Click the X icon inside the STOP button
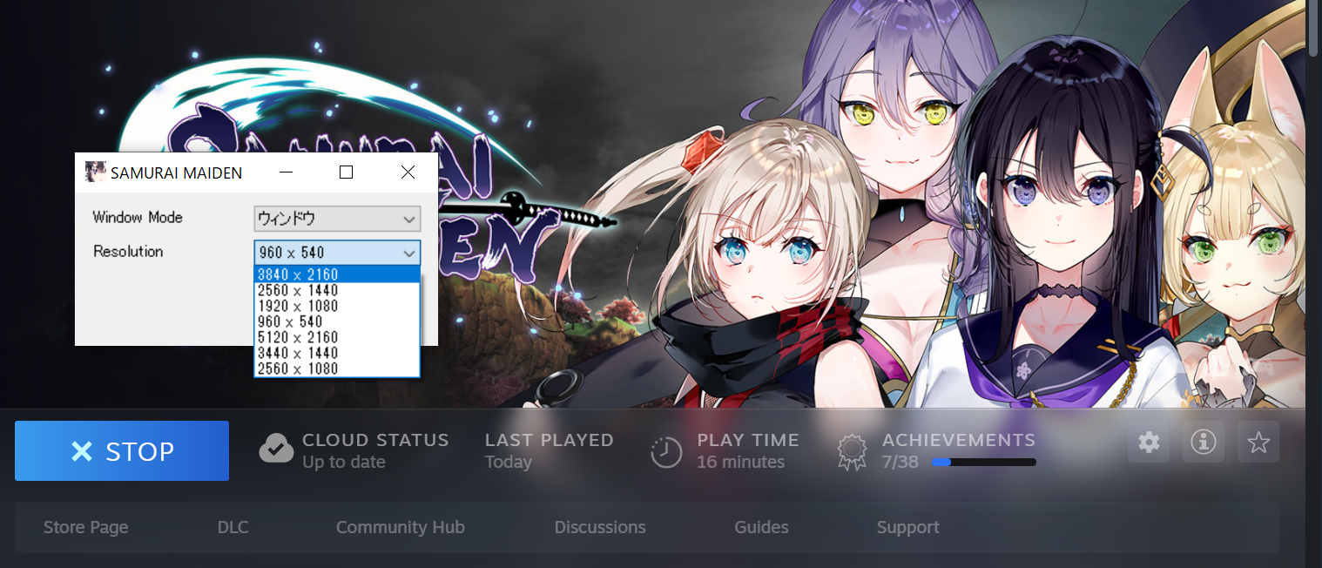 click(x=82, y=450)
